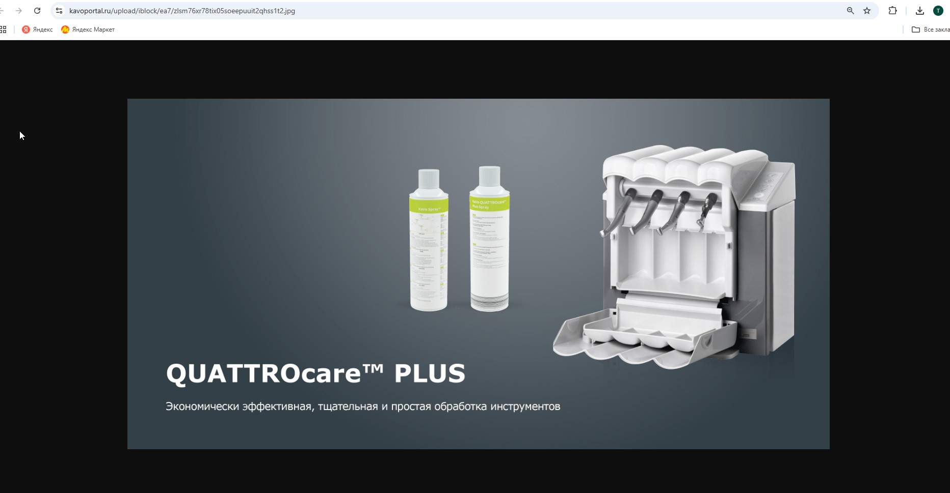Open the zoom magnifier icon in address bar

click(x=850, y=11)
